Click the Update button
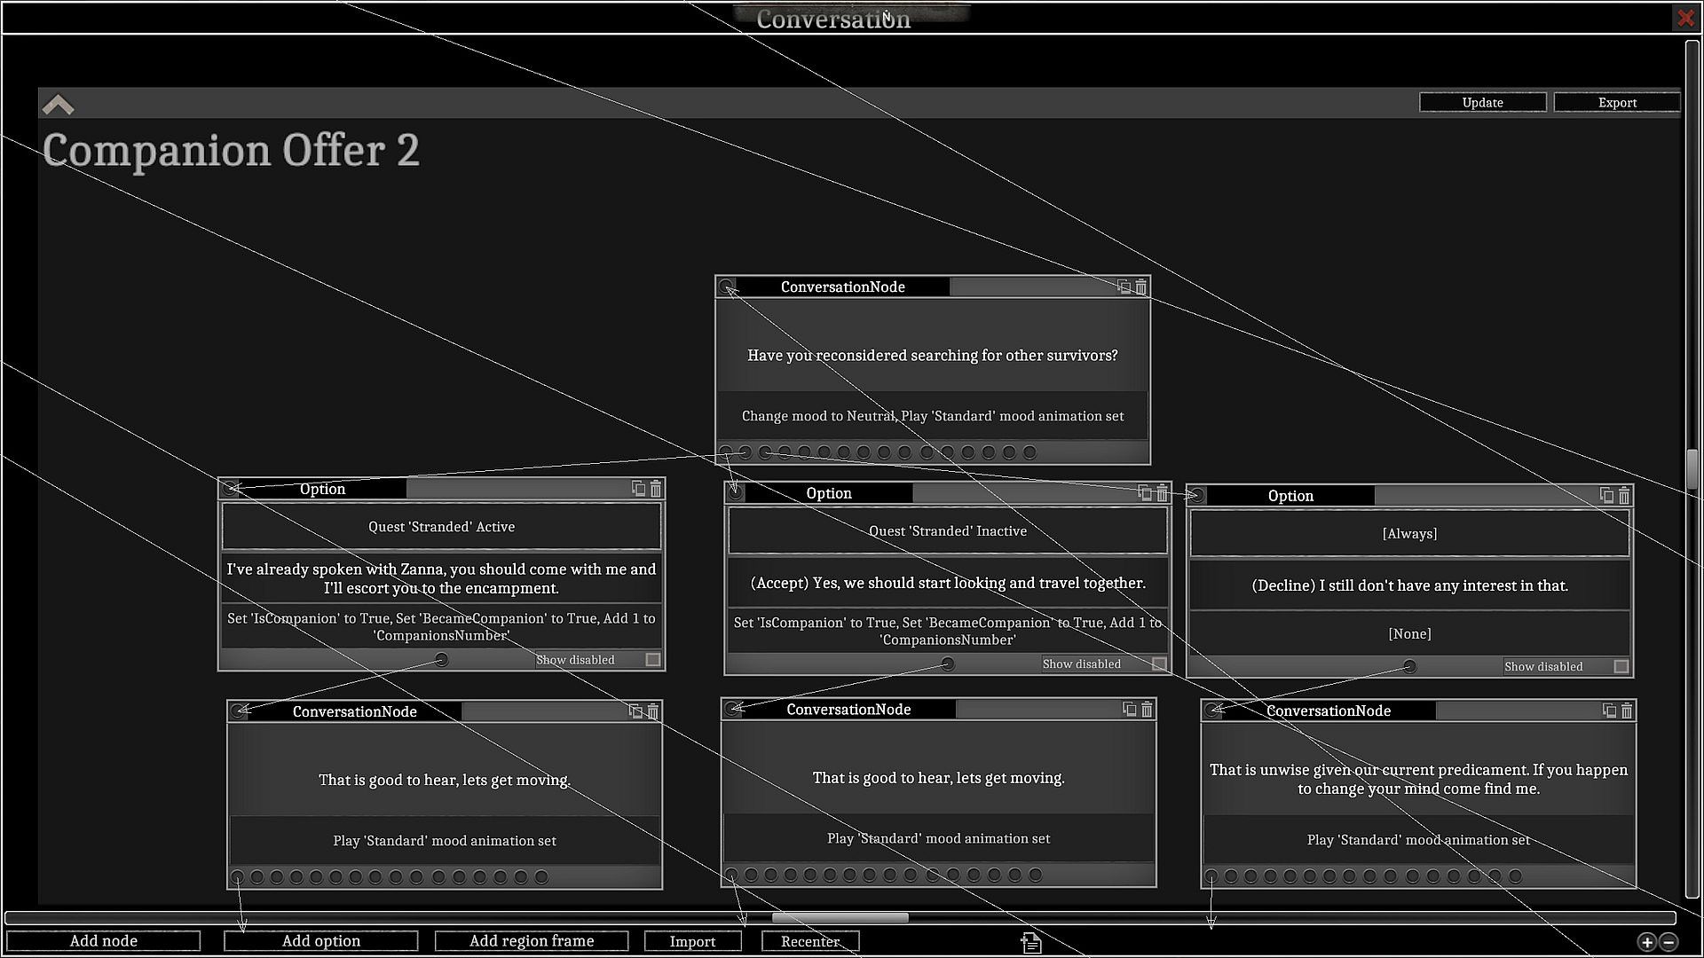Viewport: 1704px width, 958px height. (x=1482, y=103)
